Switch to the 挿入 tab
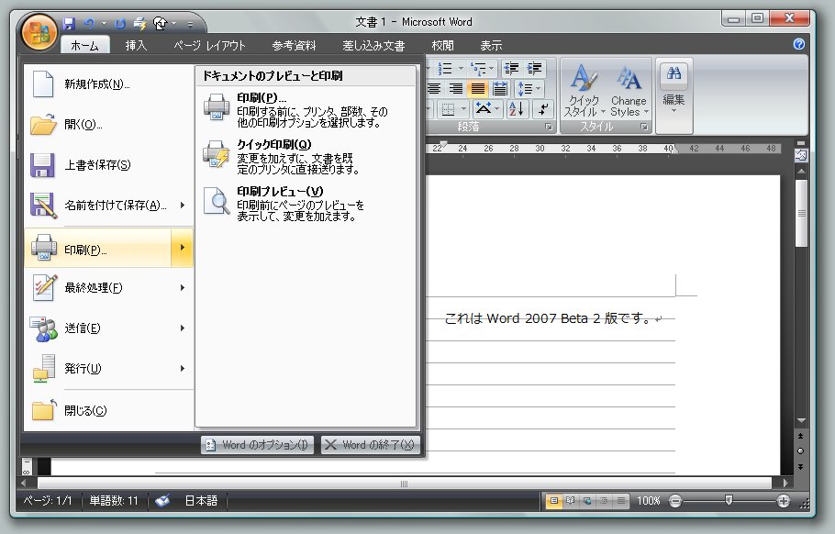 [x=136, y=45]
